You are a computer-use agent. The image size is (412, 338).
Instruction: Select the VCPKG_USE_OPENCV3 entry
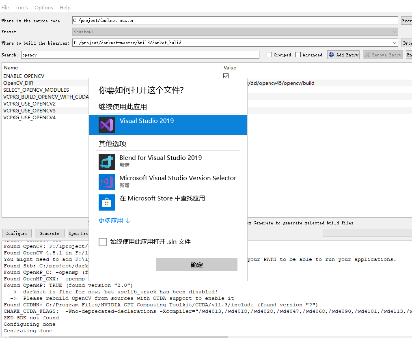(x=29, y=110)
